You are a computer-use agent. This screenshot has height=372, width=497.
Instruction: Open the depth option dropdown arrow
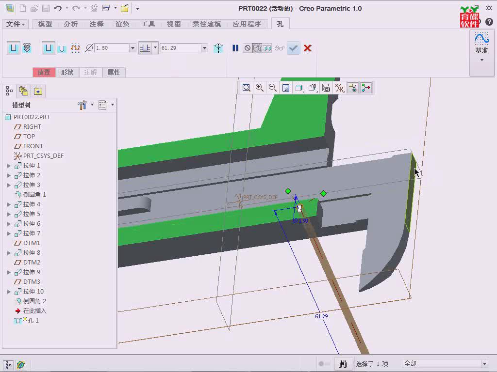point(155,48)
